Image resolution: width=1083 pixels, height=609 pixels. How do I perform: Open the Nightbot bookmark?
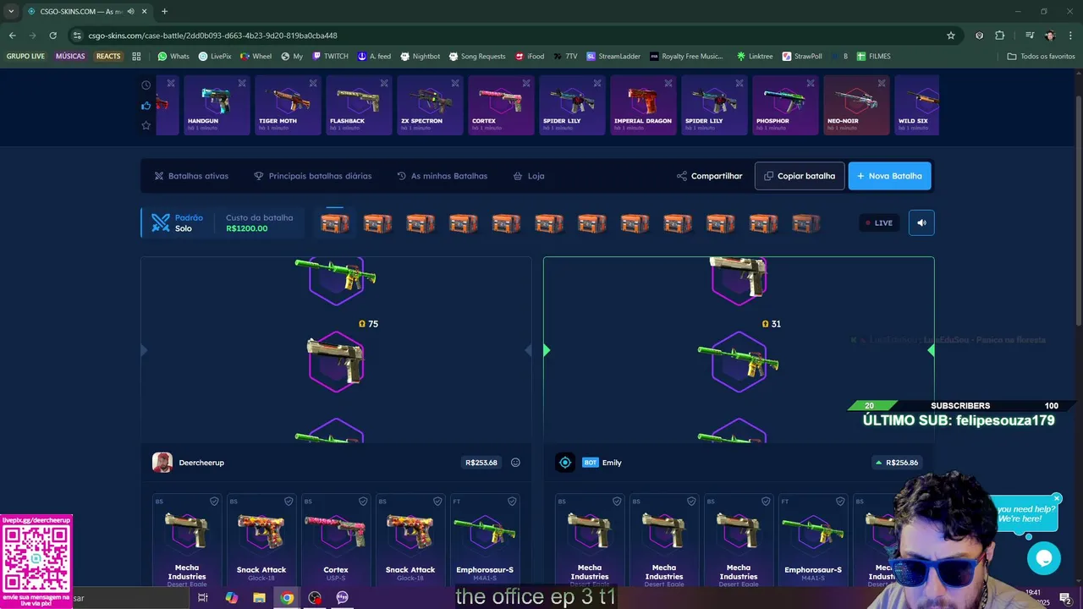(420, 56)
